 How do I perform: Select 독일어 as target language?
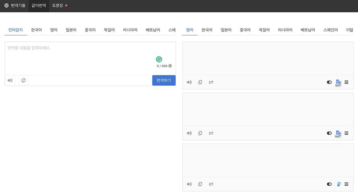[x=264, y=30]
